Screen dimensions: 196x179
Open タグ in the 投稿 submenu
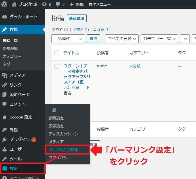pos(7,64)
